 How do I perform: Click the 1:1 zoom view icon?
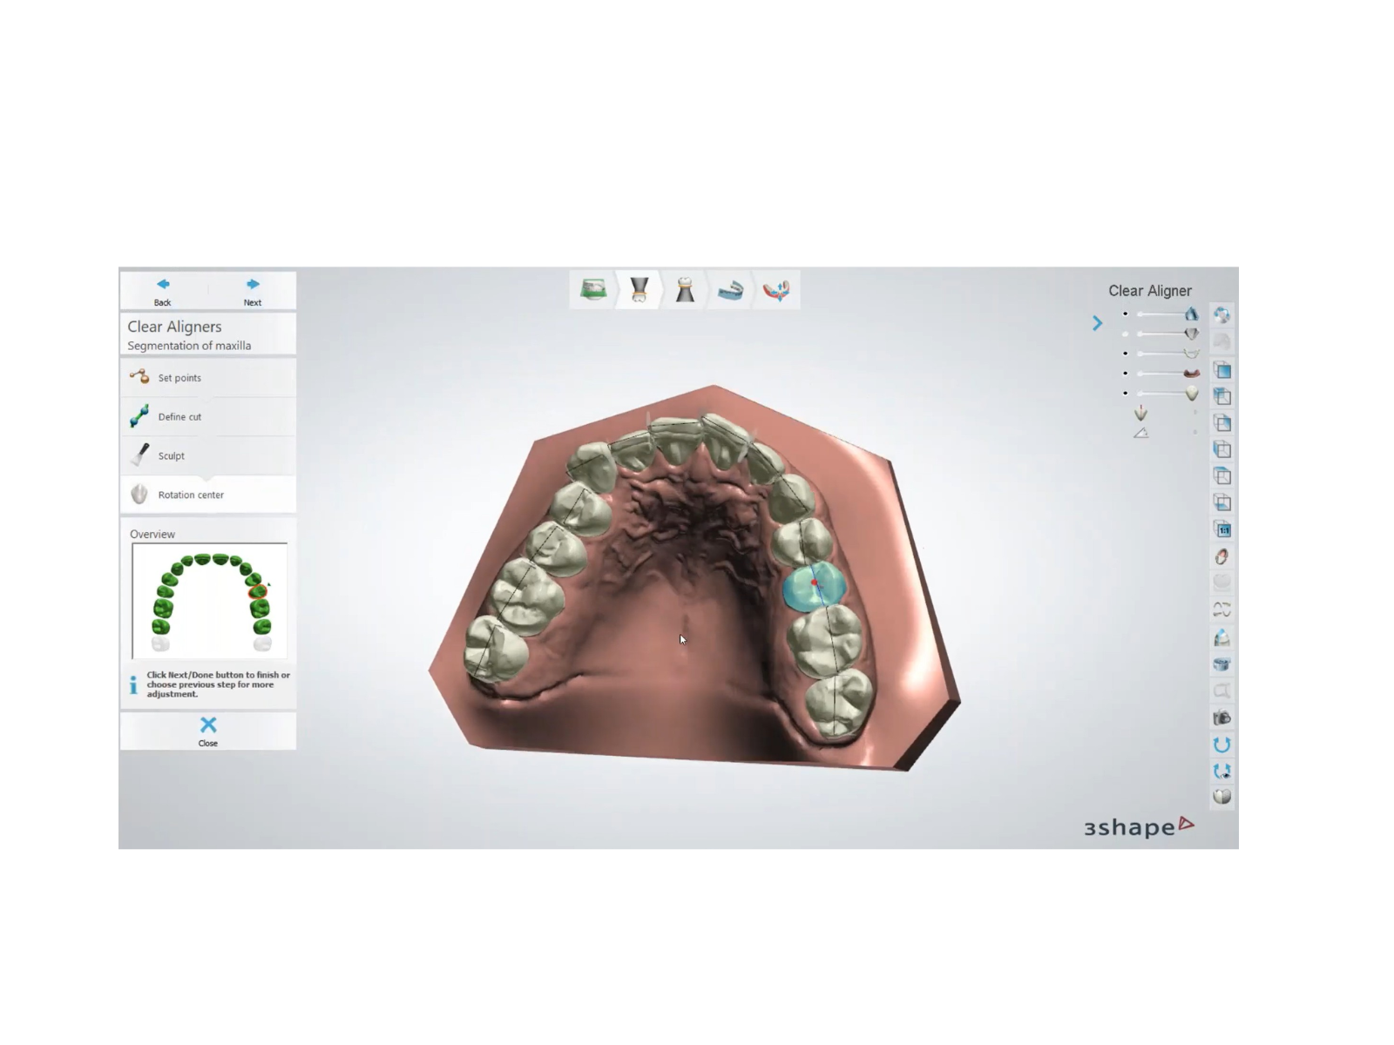pyautogui.click(x=1222, y=528)
